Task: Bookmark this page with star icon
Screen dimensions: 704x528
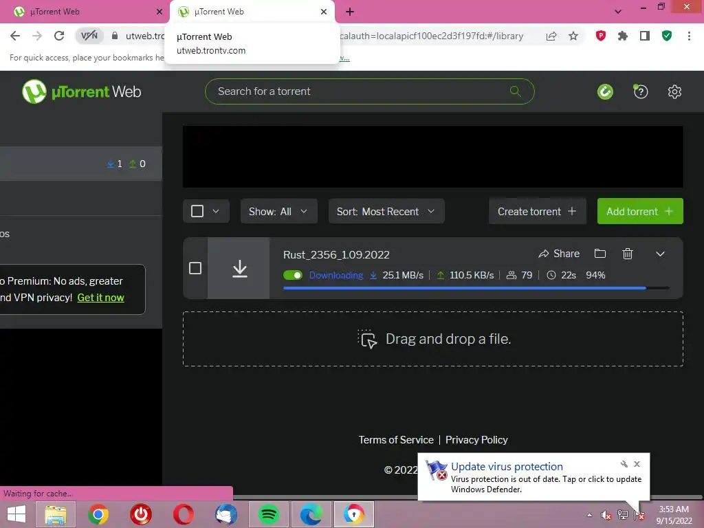Action: [573, 36]
